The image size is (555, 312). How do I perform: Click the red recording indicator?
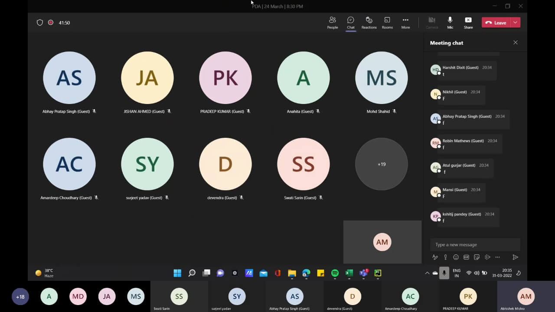pos(51,23)
